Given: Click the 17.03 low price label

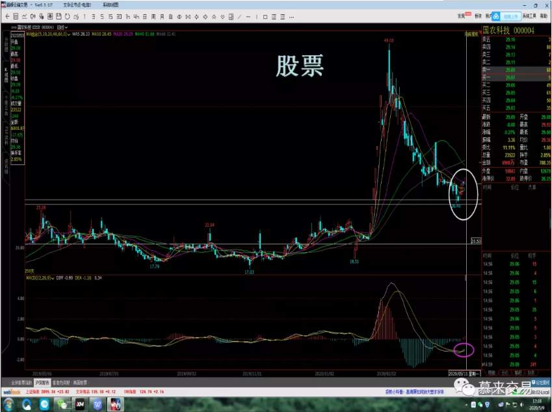Looking at the screenshot, I should [x=249, y=272].
